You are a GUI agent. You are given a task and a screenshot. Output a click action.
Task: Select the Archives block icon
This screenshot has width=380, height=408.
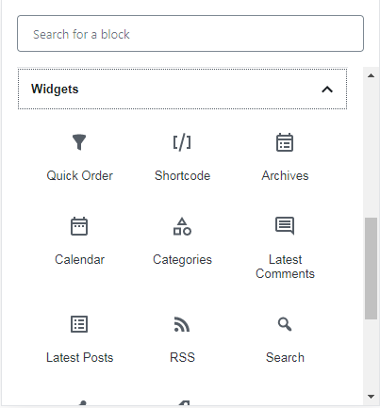click(285, 142)
